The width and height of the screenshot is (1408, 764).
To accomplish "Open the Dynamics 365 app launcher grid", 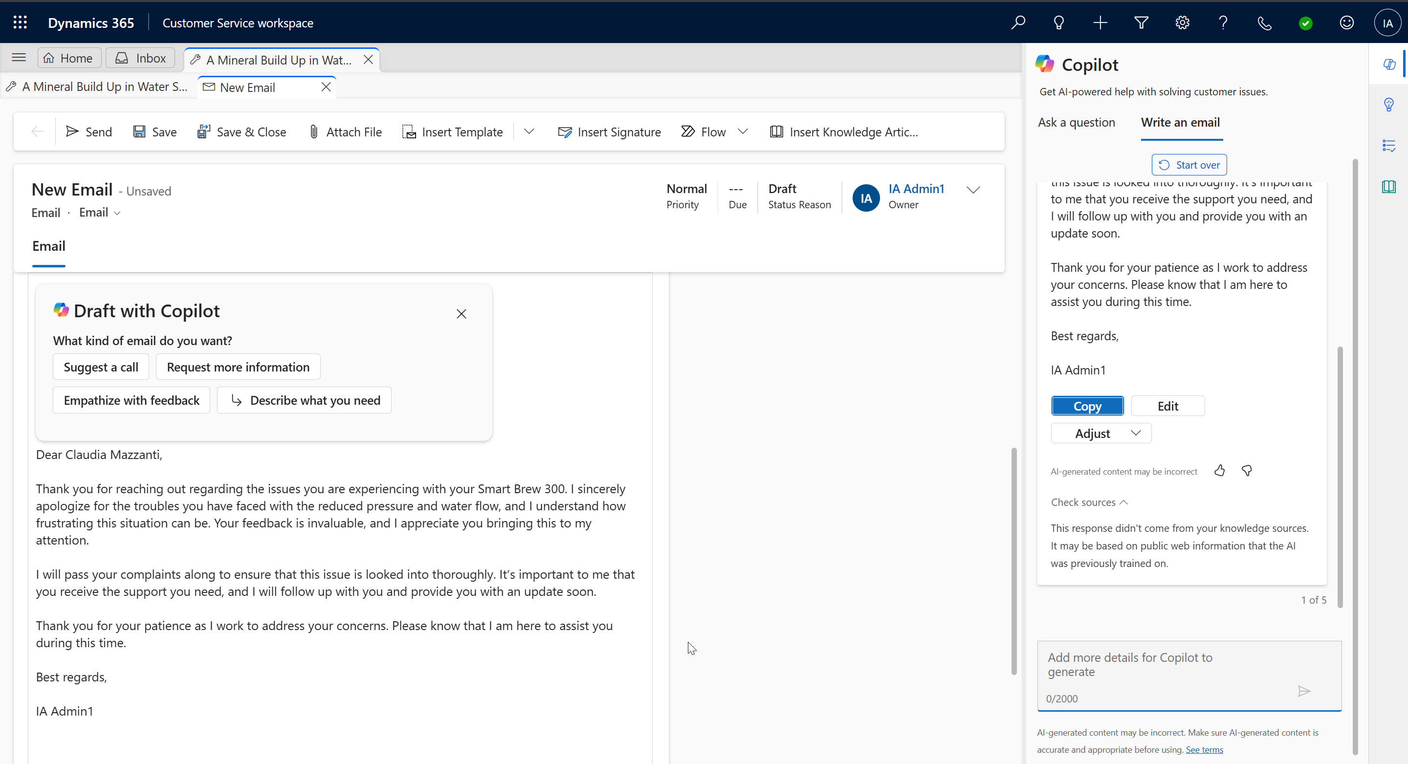I will pyautogui.click(x=20, y=22).
